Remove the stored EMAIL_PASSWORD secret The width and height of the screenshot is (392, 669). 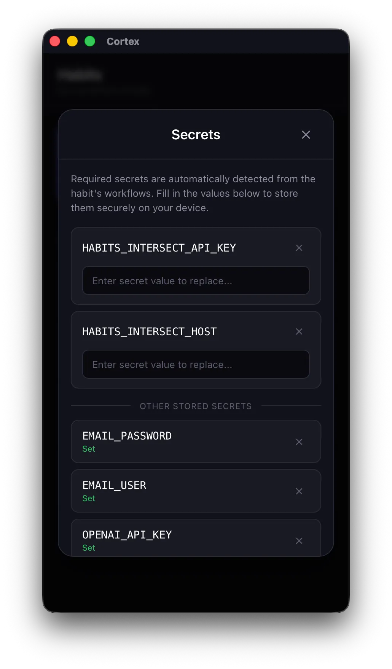pos(299,442)
